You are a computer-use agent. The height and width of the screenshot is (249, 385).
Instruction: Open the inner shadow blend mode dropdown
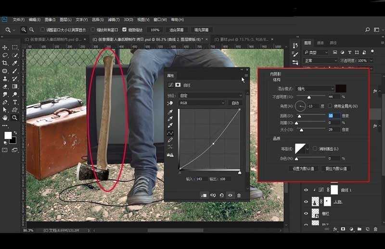pos(316,88)
